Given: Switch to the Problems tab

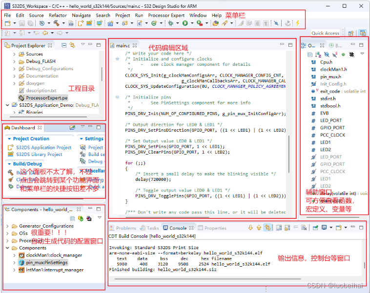Looking at the screenshot, I should point(123,228).
